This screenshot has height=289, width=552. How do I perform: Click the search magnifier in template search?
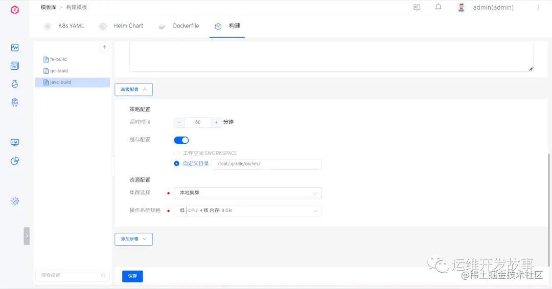click(x=103, y=276)
